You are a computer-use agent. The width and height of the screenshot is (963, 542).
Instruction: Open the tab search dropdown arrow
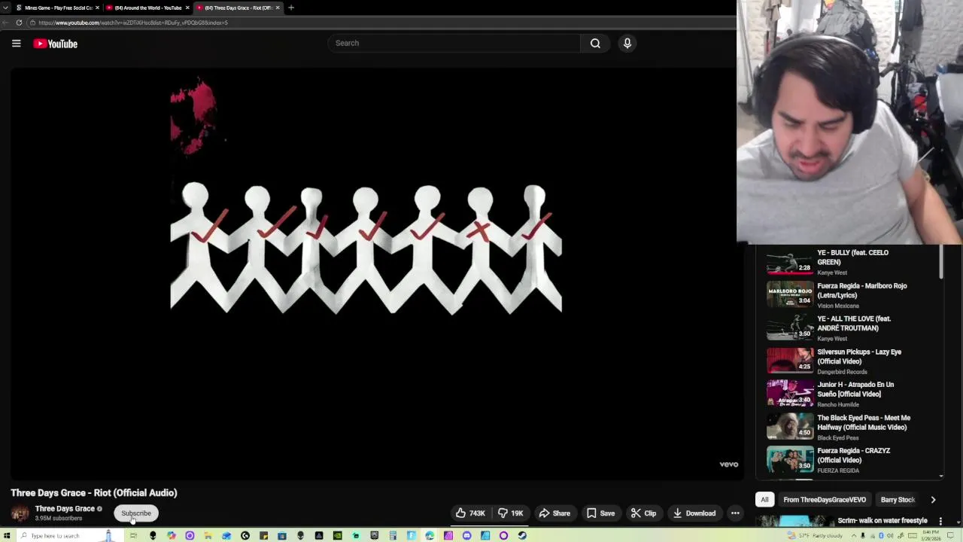pos(5,8)
